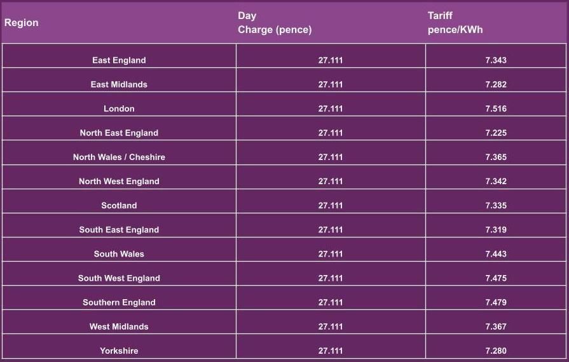This screenshot has width=569, height=362.
Task: Click the Scotland region cell
Action: pos(119,205)
